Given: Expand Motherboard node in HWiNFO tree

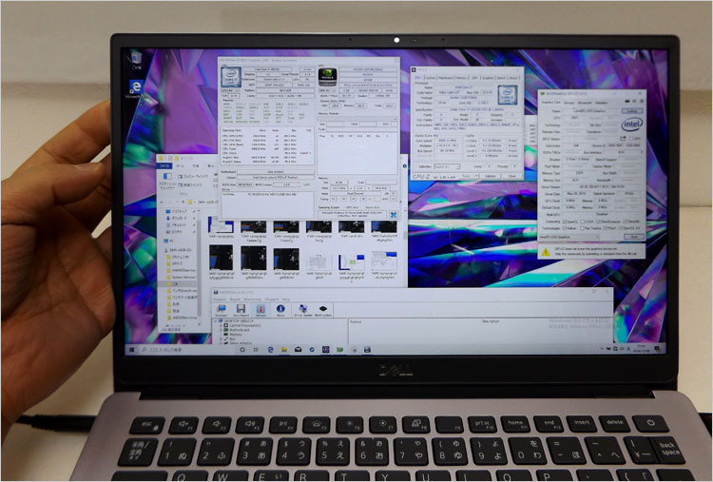Looking at the screenshot, I should [x=221, y=330].
